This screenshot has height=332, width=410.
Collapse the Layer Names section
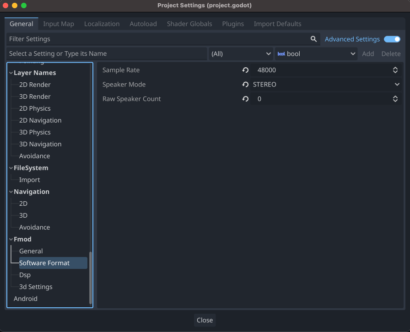[11, 73]
